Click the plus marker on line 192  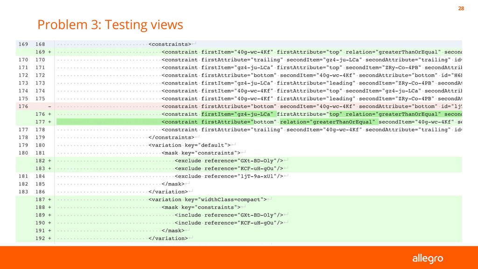[x=49, y=238]
